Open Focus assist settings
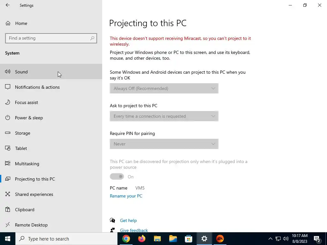The width and height of the screenshot is (327, 245). [x=51, y=102]
